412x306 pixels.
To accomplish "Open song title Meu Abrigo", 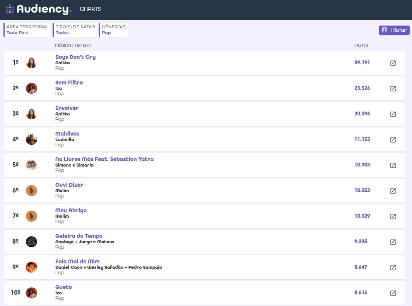I will click(x=71, y=210).
